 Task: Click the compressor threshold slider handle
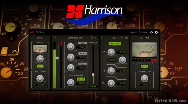point(57,58)
